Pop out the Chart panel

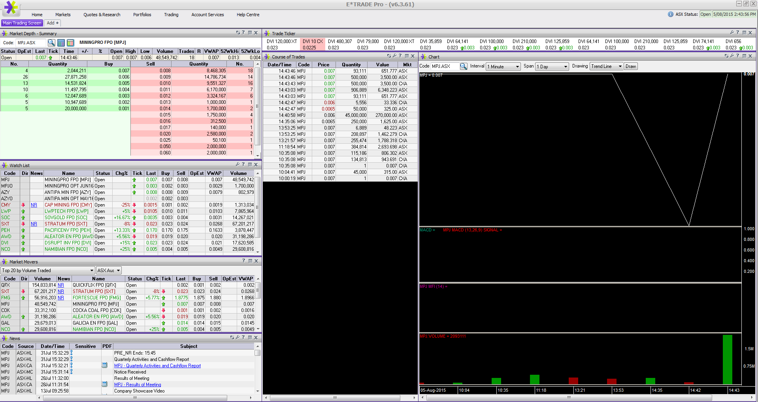pyautogui.click(x=744, y=56)
